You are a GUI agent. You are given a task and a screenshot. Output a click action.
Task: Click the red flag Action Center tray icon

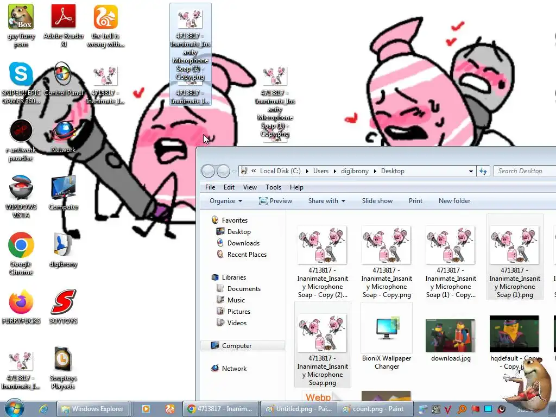475,409
